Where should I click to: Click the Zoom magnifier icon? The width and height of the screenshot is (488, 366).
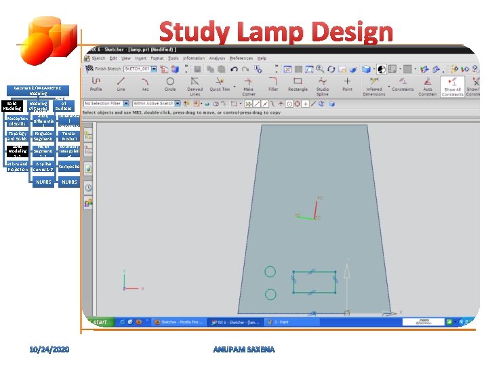click(320, 68)
